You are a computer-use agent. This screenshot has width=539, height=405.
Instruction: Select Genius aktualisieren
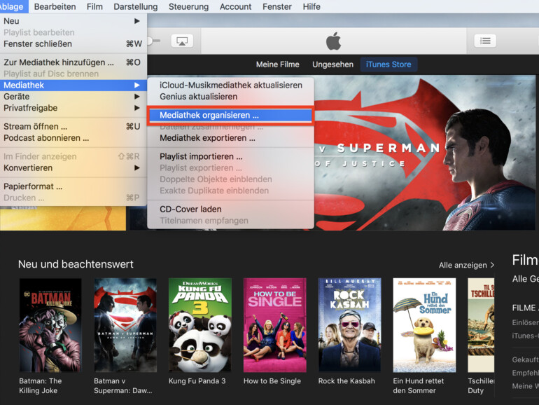[230, 97]
